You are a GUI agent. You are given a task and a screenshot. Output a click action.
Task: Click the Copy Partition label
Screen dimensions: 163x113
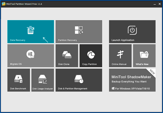[x=90, y=64]
